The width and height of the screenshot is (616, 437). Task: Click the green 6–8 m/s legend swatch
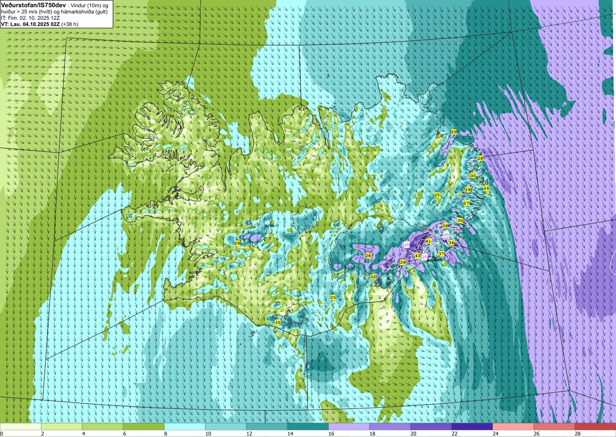click(143, 426)
